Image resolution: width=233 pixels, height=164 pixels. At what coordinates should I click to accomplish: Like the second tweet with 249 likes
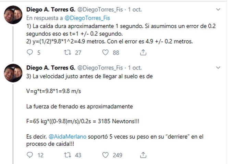coord(106,155)
